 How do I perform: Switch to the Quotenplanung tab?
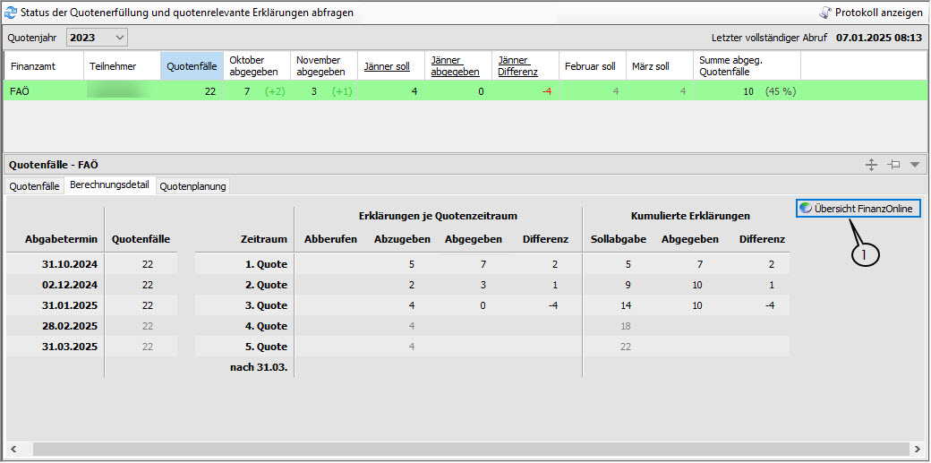click(x=192, y=186)
